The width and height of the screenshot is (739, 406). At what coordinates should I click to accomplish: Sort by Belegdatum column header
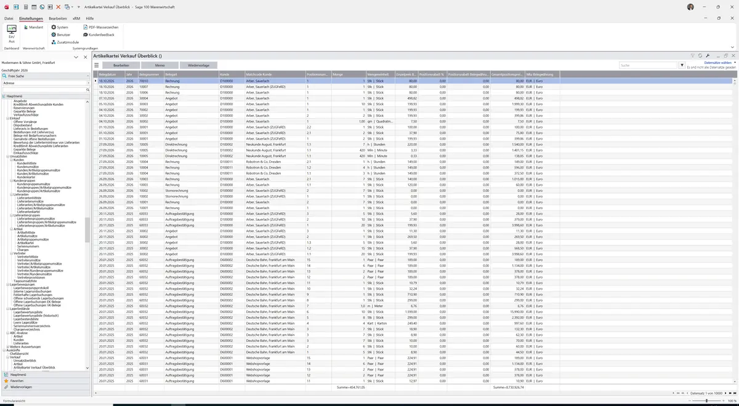pos(111,74)
